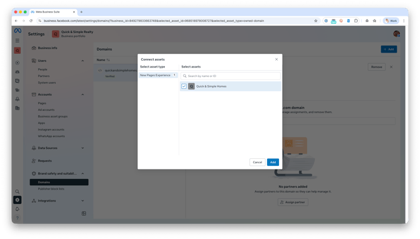The image size is (420, 239).
Task: Close the domain details panel X
Action: point(391,67)
